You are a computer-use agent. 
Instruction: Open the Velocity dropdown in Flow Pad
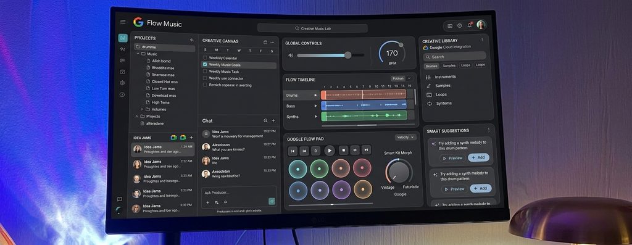405,138
